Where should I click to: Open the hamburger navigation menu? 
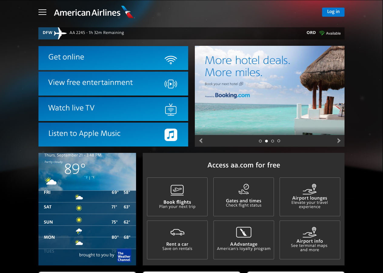pos(42,12)
